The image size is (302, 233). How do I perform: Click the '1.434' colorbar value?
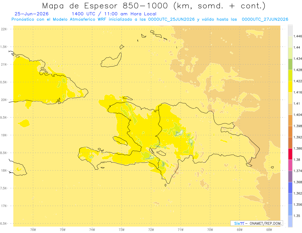297,59
